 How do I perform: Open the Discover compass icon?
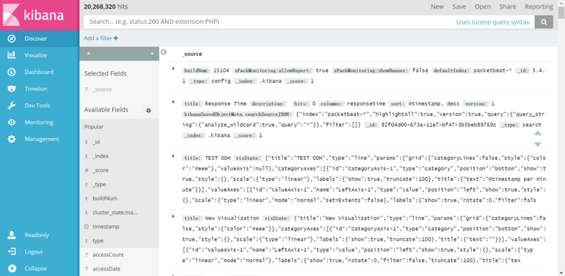(x=11, y=39)
